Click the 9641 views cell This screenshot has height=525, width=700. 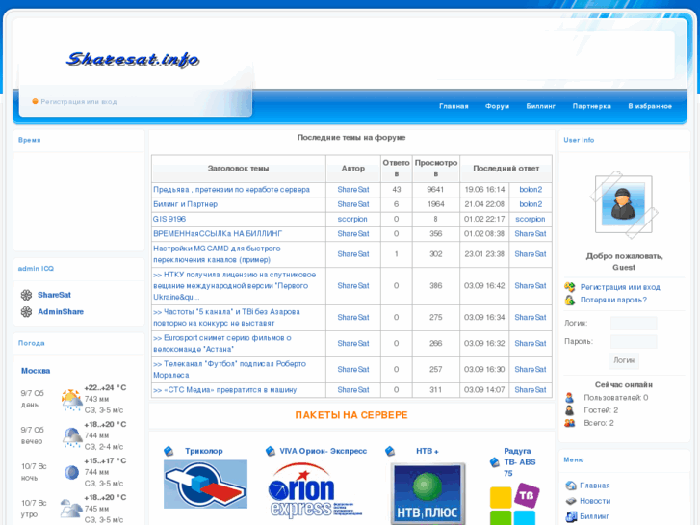click(x=436, y=190)
